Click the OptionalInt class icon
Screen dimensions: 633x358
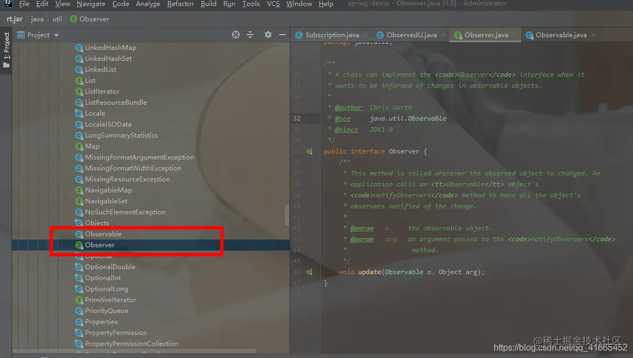pyautogui.click(x=79, y=277)
